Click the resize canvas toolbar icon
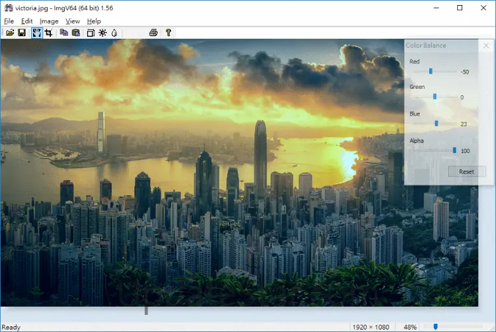The width and height of the screenshot is (496, 332). (90, 32)
